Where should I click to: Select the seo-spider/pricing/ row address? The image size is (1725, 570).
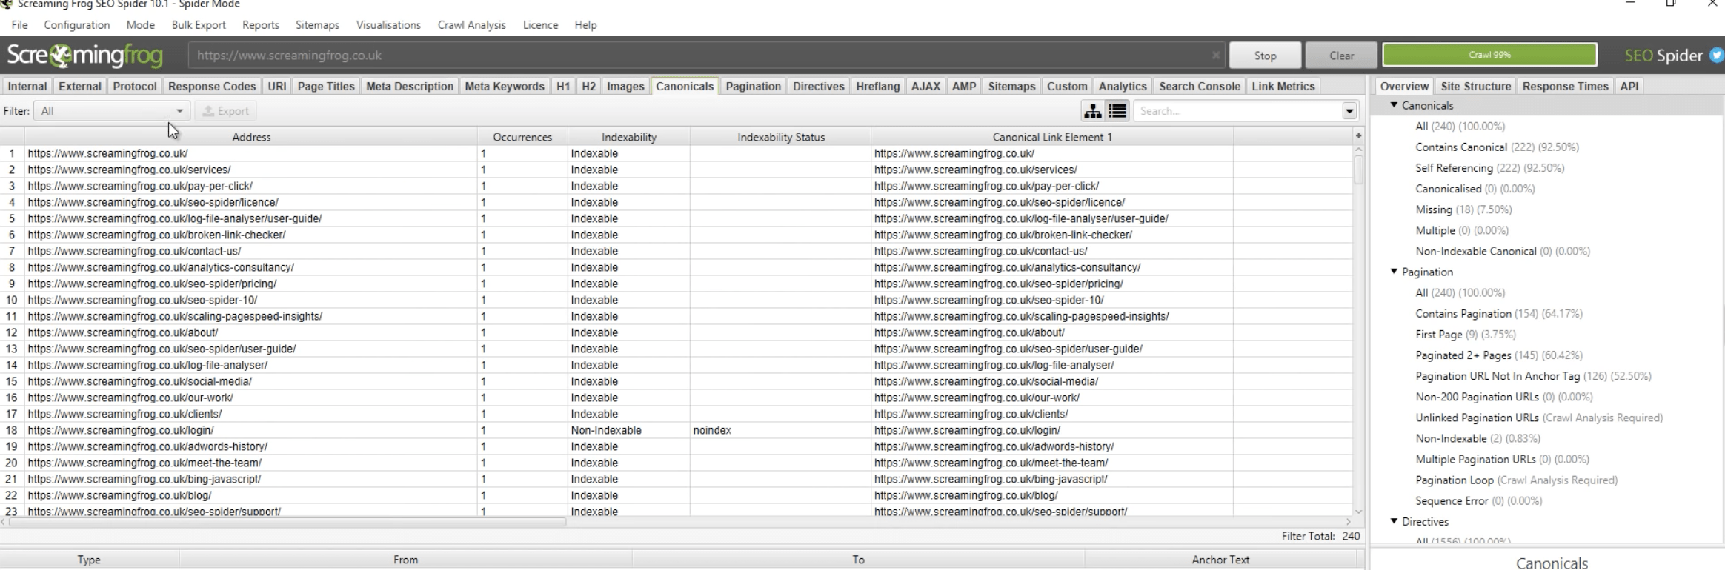(152, 284)
